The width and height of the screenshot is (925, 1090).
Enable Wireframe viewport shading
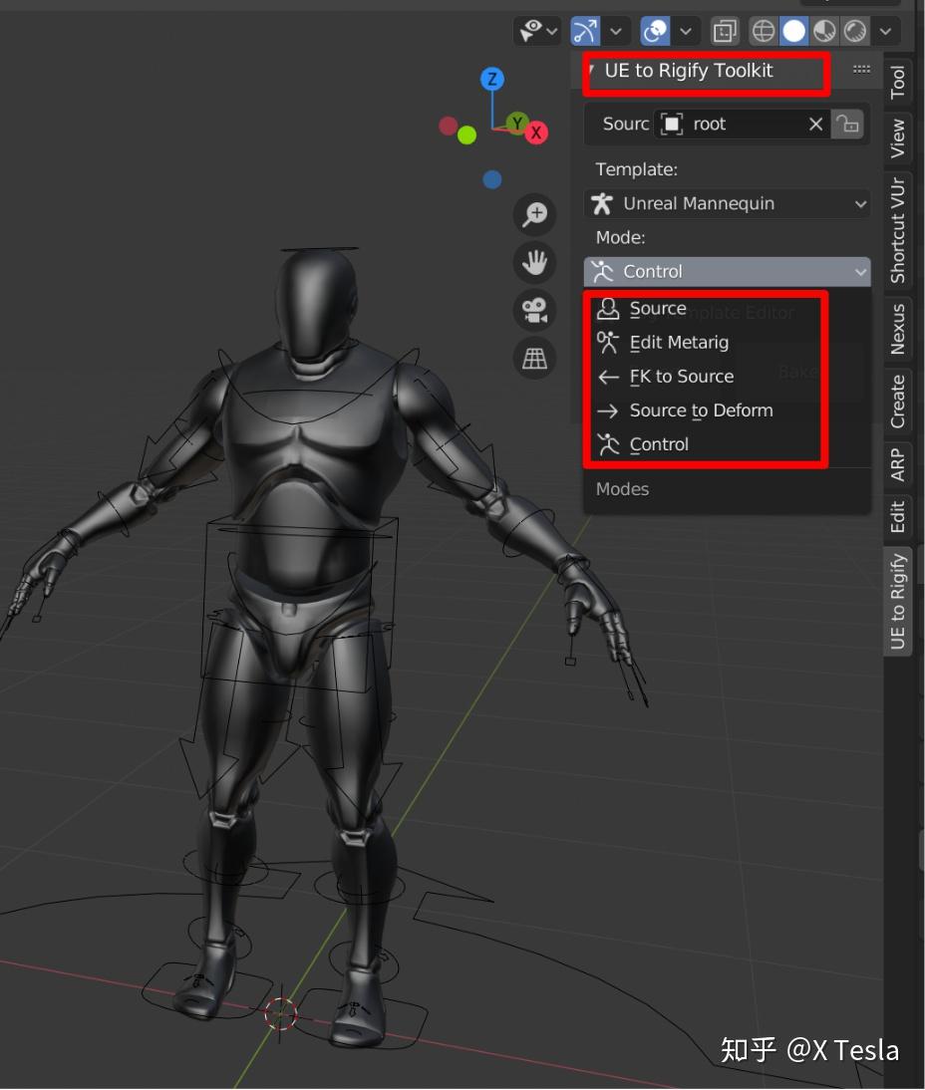pos(763,31)
